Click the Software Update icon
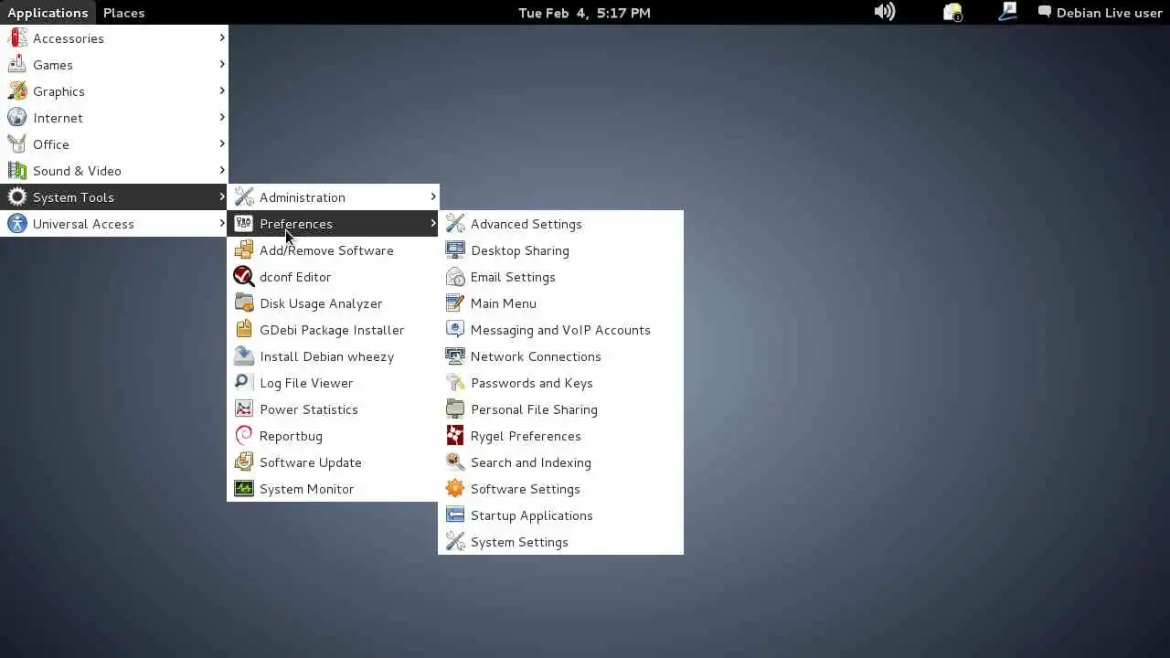The height and width of the screenshot is (658, 1170). (244, 462)
